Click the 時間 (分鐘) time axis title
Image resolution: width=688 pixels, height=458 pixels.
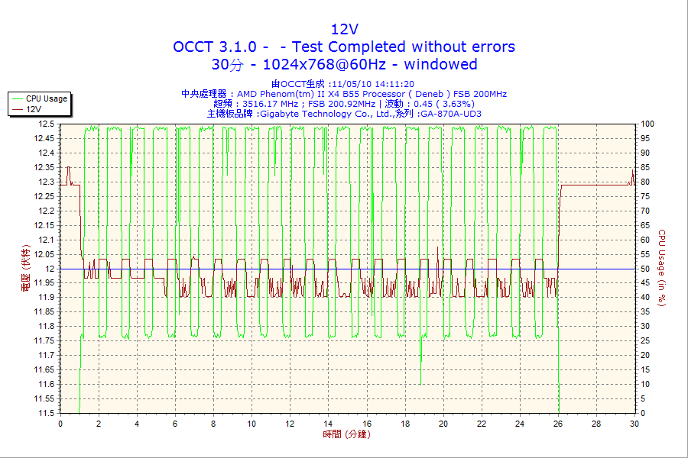(x=346, y=434)
